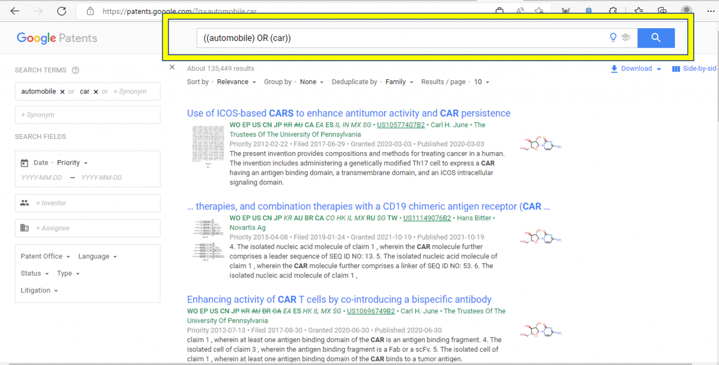Screen dimensions: 719x365
Task: Open the browser Settings and more menu
Action: point(711,11)
